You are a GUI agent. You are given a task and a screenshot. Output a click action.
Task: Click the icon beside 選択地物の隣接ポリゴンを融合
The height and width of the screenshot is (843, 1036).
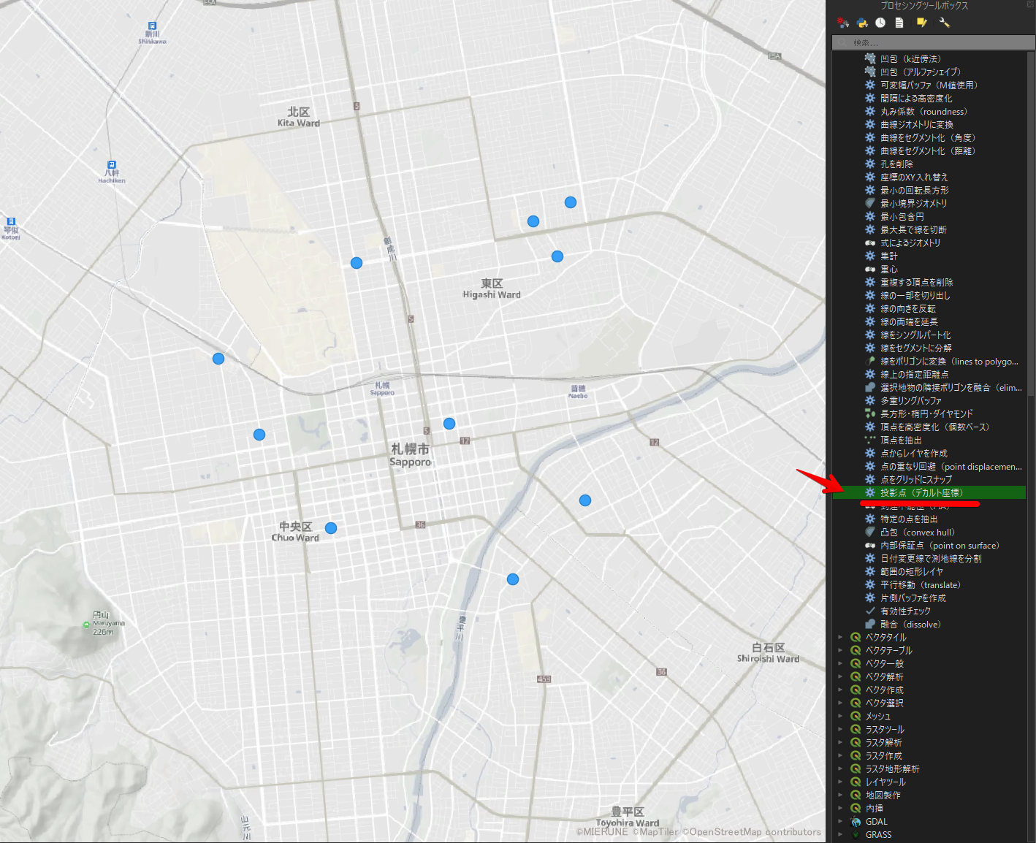(x=870, y=387)
